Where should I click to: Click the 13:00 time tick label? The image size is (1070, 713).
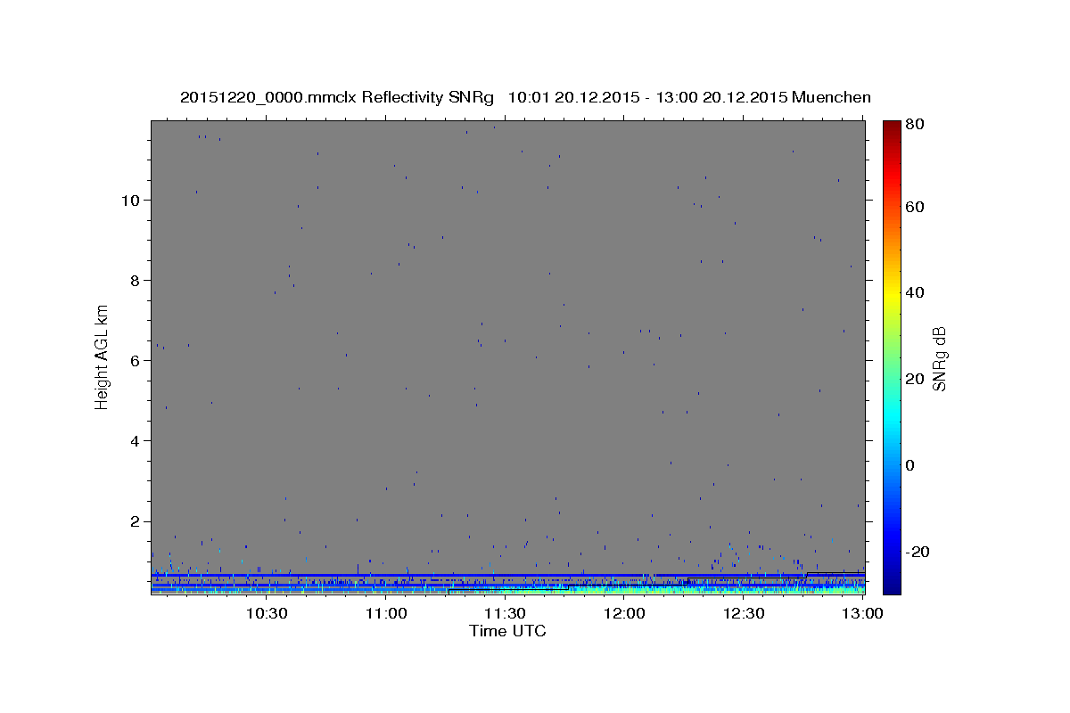coord(862,613)
